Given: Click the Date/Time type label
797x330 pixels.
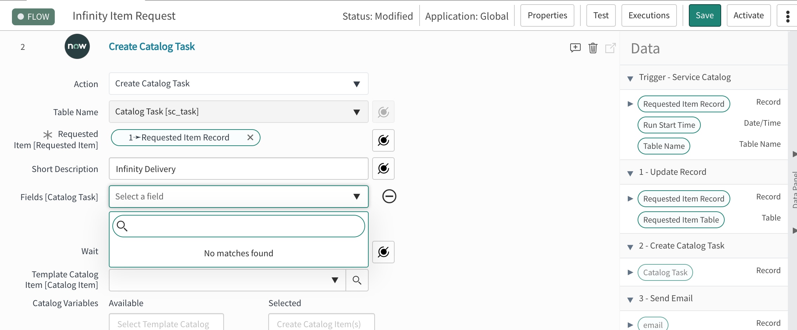Looking at the screenshot, I should 762,123.
